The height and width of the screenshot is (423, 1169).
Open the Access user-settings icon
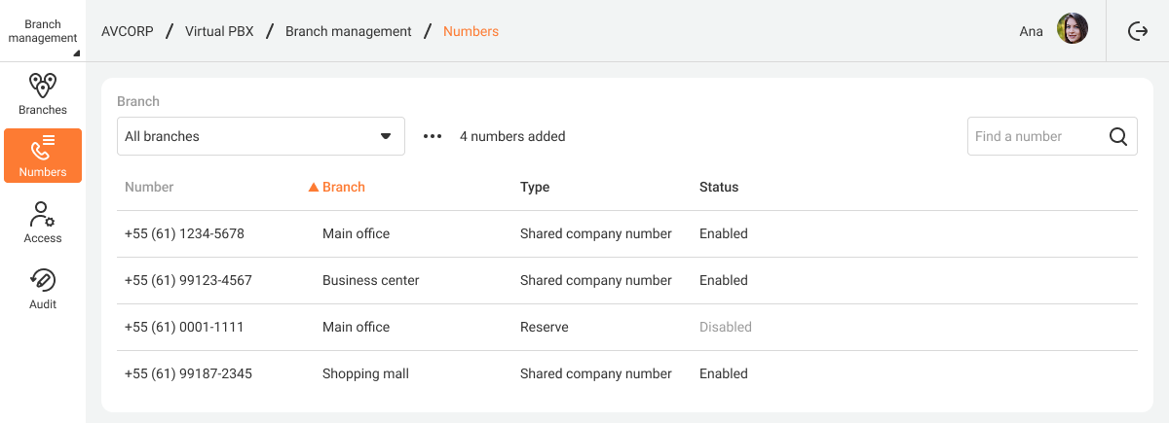43,214
